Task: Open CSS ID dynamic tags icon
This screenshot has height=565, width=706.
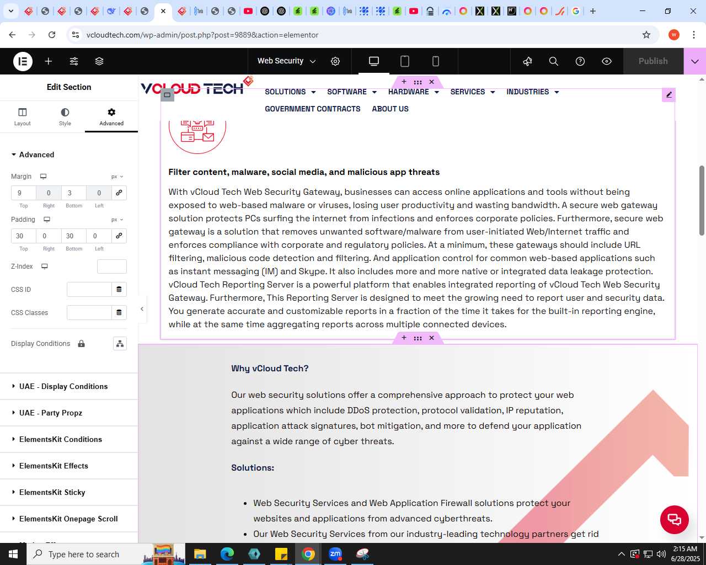Action: (119, 290)
